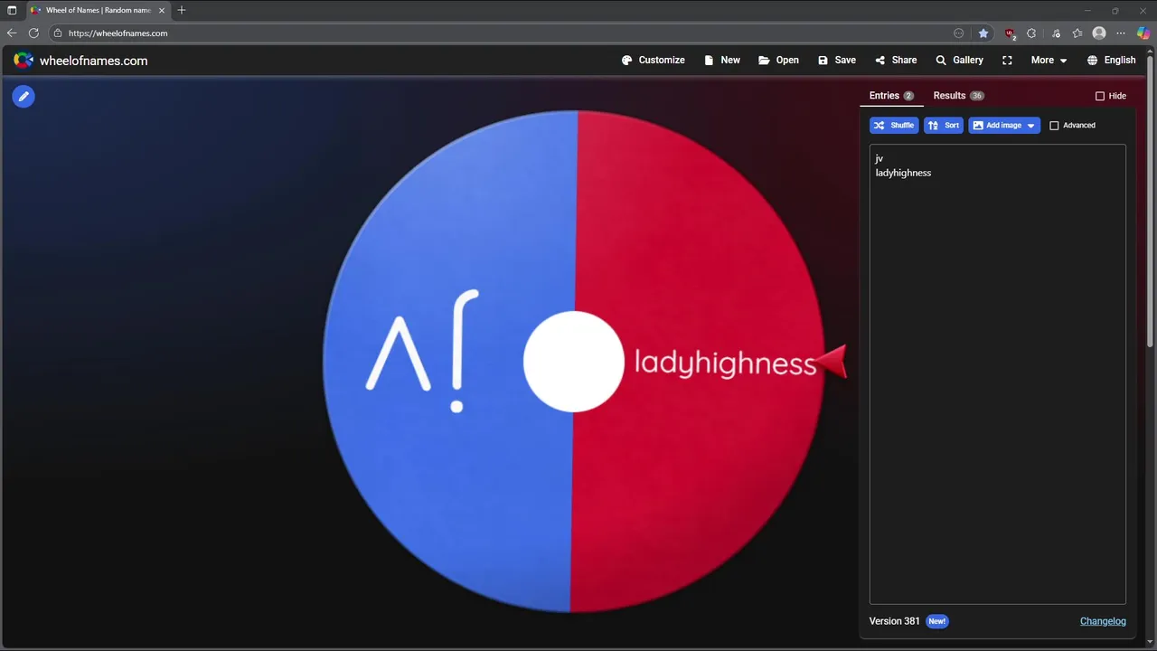Enable the Advanced checkbox
The width and height of the screenshot is (1157, 651).
(1054, 126)
